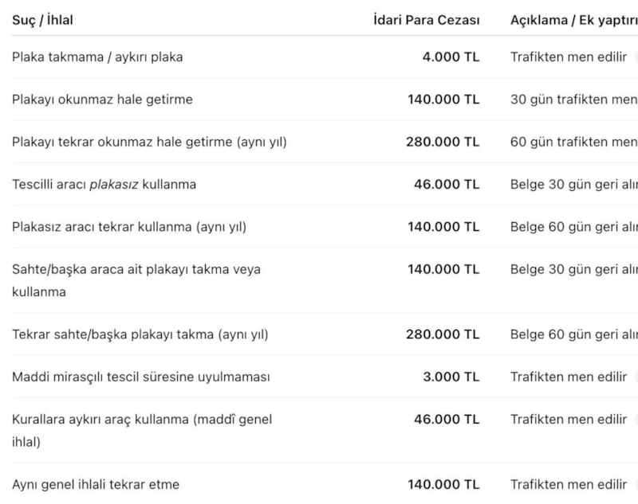The image size is (638, 504).
Task: Click "Tekrar sahte/başka plakayı takma" offense
Action: pyautogui.click(x=140, y=334)
